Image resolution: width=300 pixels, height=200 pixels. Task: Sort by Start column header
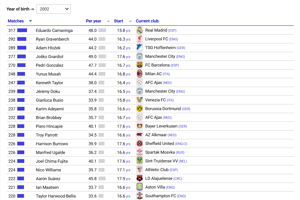[x=118, y=21]
